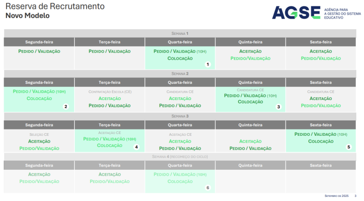Click the Semana 3 header row
The width and height of the screenshot is (364, 201).
(x=180, y=116)
